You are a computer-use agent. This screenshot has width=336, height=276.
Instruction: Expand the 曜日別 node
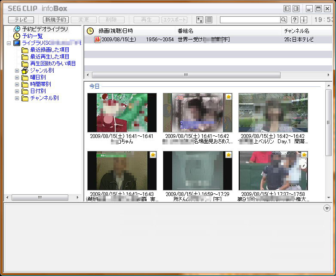coord(17,77)
